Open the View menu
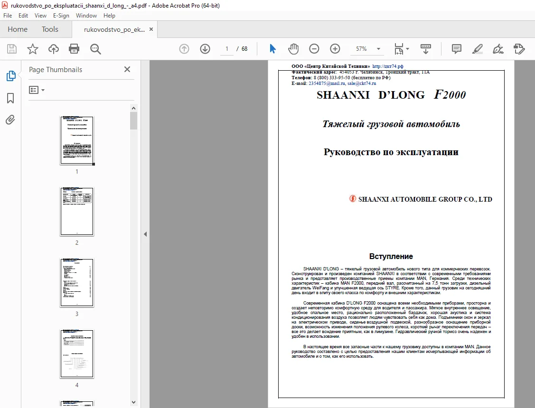The height and width of the screenshot is (408, 535). click(40, 16)
